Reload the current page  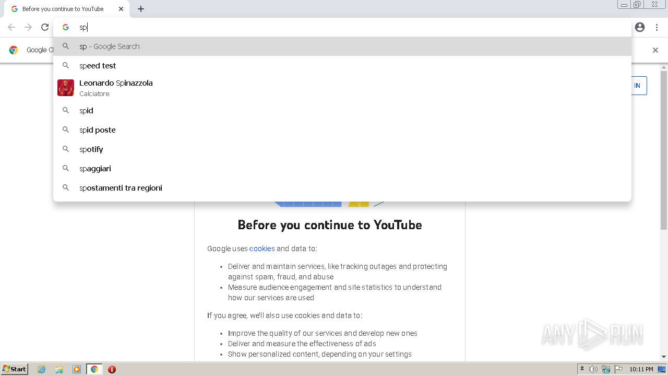[x=45, y=27]
